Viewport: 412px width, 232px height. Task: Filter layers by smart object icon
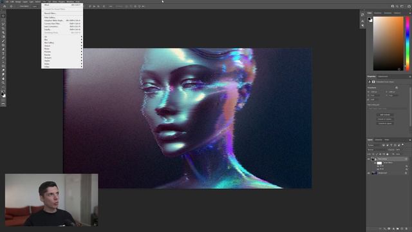pyautogui.click(x=398, y=145)
